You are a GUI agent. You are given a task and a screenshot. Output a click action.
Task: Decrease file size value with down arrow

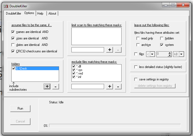[x=170, y=55]
